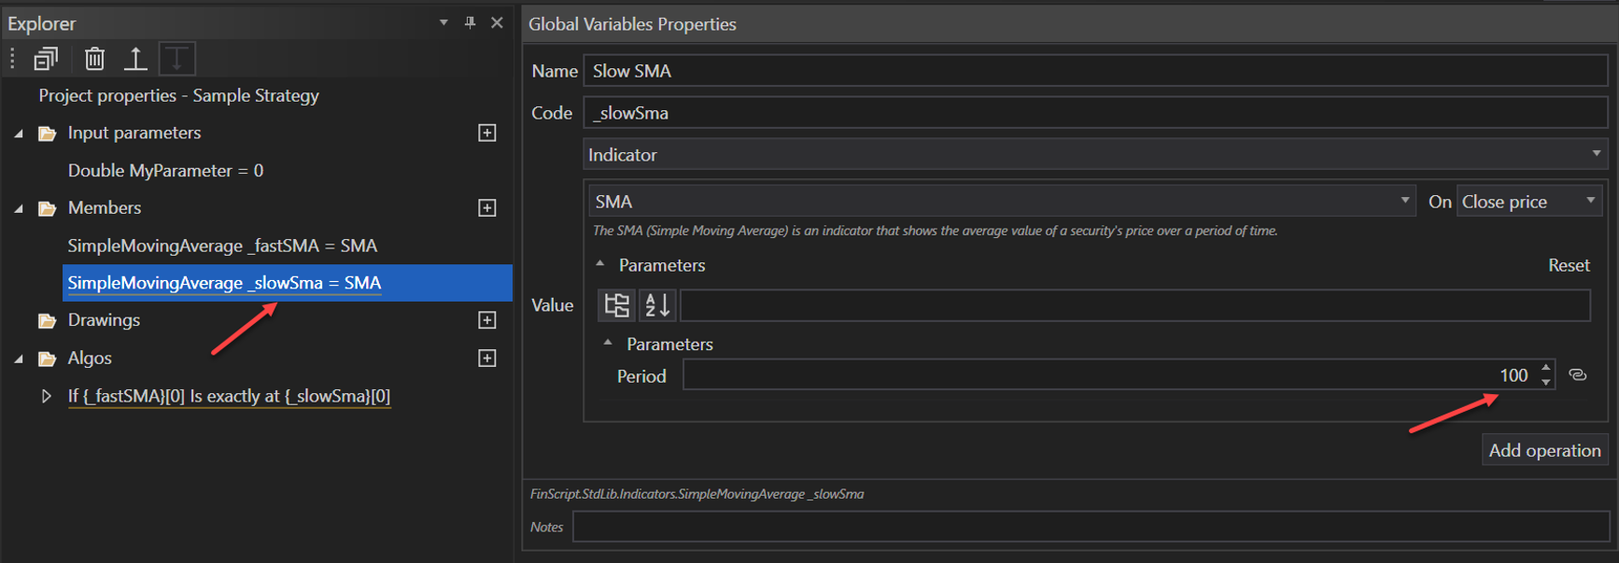
Task: Open the SMA indicator selection dropdown
Action: coord(1404,202)
